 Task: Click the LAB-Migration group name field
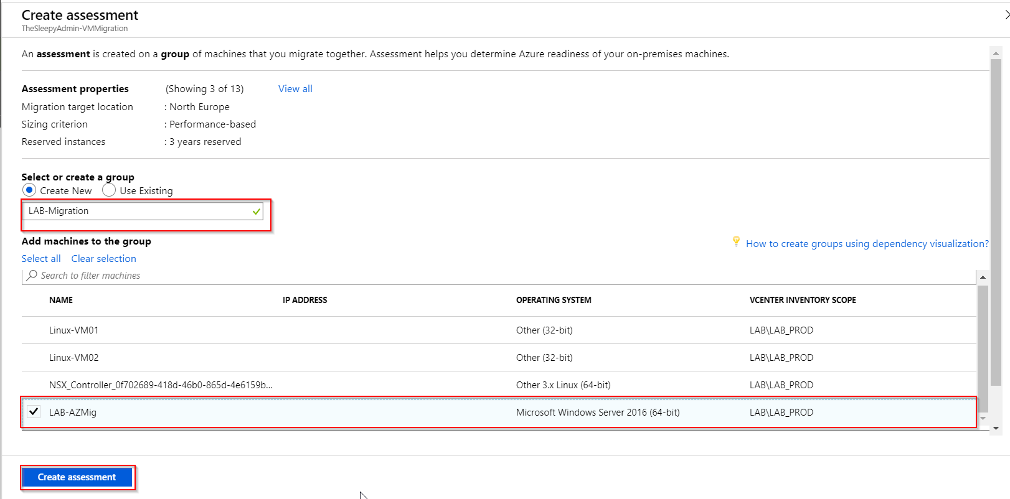point(137,212)
